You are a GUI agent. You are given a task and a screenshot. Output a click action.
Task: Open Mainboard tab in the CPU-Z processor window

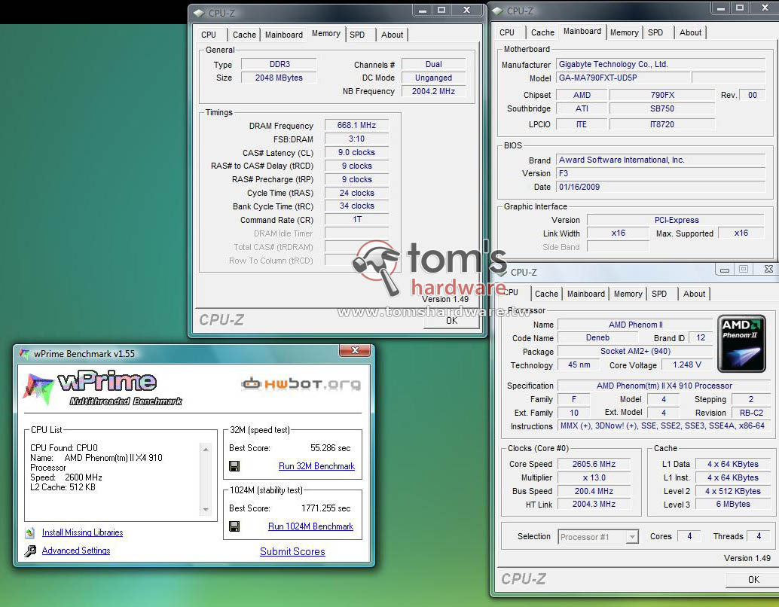(586, 294)
